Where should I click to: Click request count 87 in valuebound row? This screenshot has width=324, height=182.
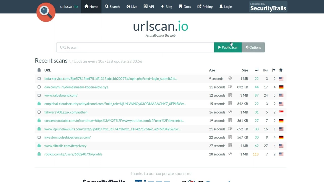point(257,95)
